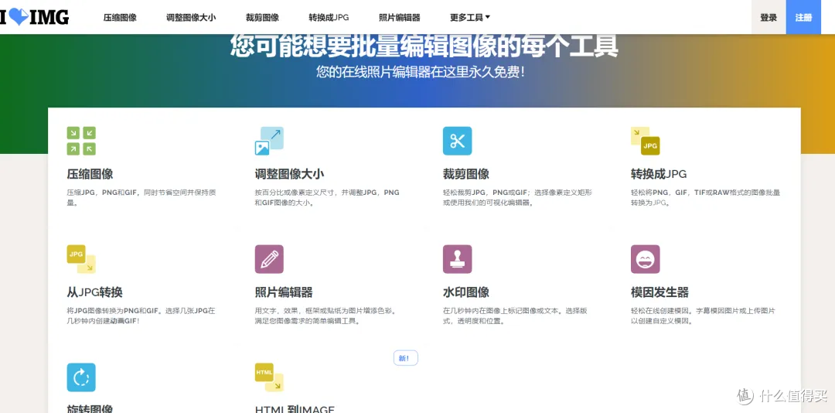
Task: Open the 转换成JPG card title
Action: click(659, 174)
